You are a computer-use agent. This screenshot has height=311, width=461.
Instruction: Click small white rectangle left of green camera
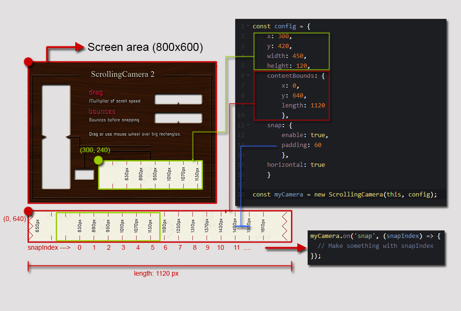[x=84, y=175]
